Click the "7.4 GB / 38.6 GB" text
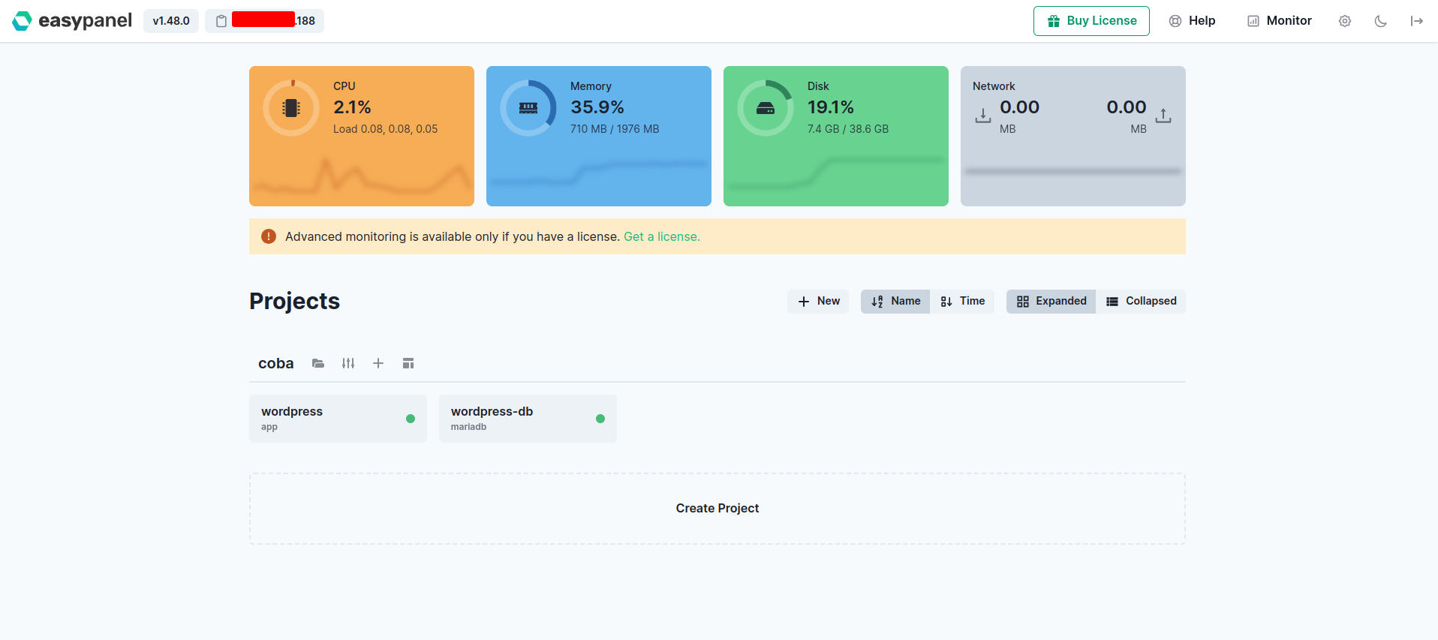The height and width of the screenshot is (640, 1438). [x=848, y=129]
